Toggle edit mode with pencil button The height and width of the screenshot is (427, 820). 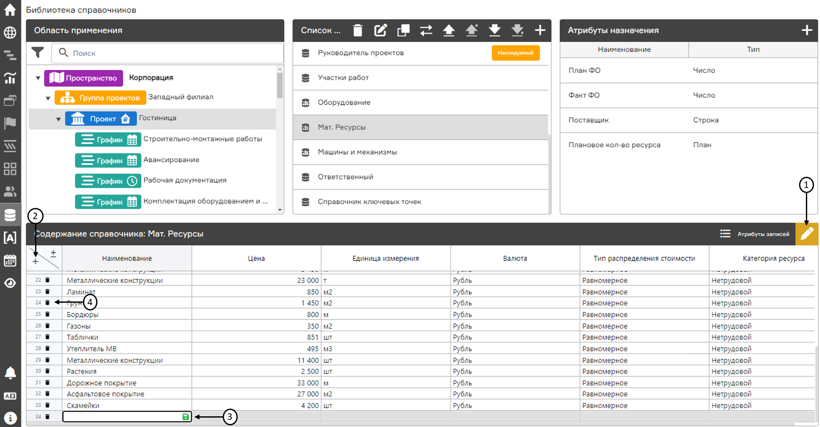click(x=807, y=234)
